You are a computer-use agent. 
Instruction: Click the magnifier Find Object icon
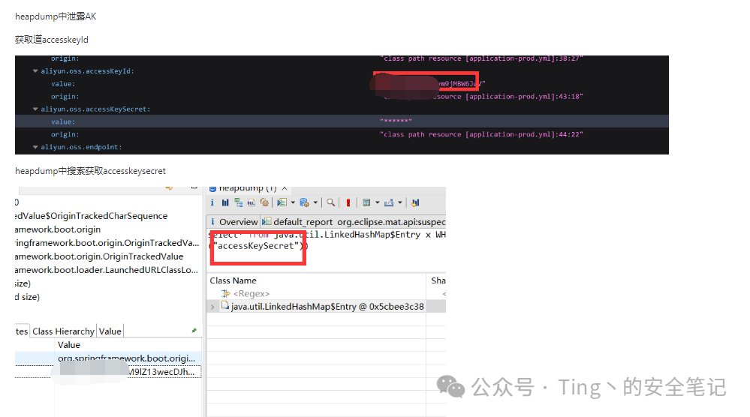(x=331, y=202)
